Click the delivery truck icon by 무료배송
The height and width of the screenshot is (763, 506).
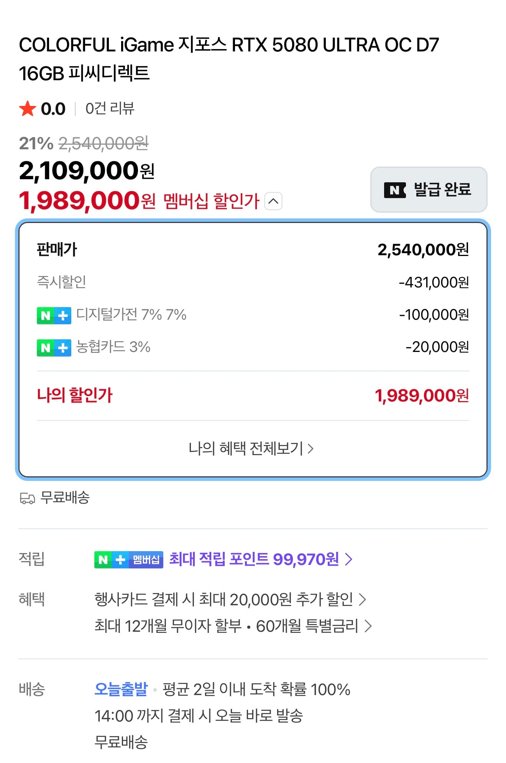(x=27, y=499)
